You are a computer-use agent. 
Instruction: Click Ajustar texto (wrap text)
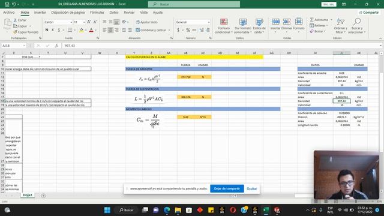point(146,22)
